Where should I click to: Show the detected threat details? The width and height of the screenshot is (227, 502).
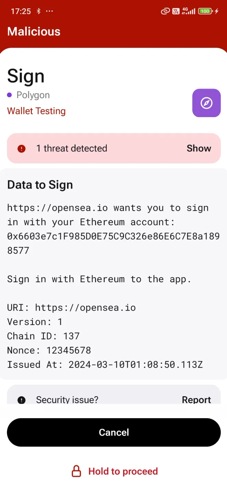click(x=199, y=148)
